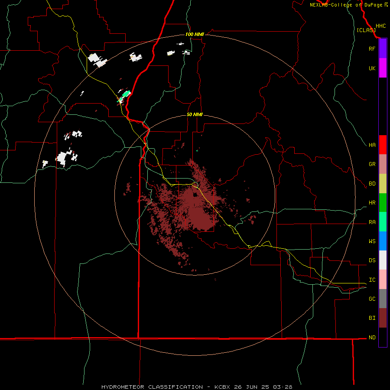Click the DS white legend swatch

(383, 260)
